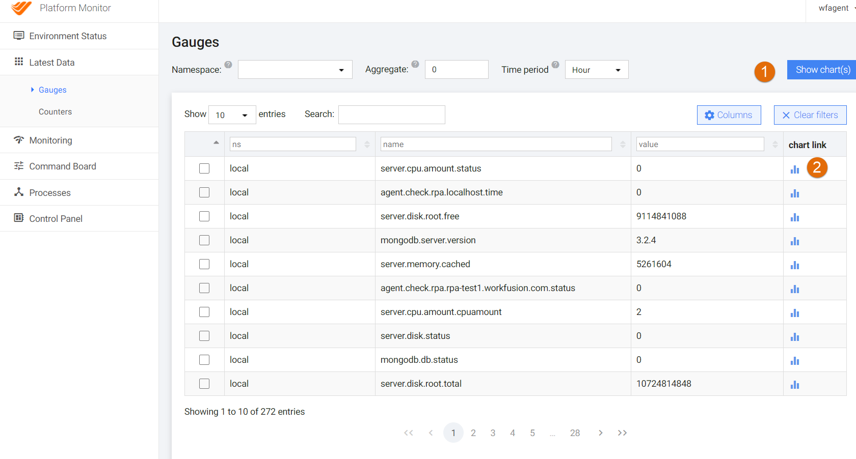This screenshot has height=459, width=856.
Task: Go to page 5
Action: (532, 433)
